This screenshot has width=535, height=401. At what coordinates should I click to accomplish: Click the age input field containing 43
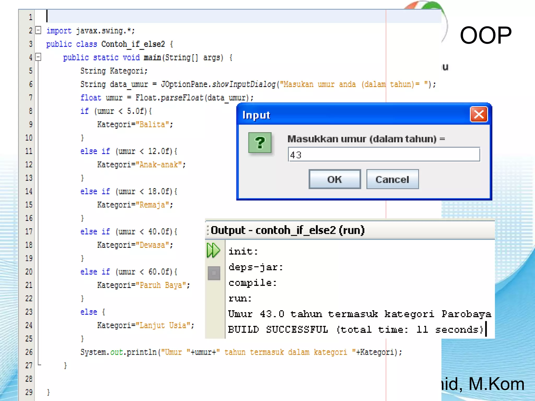[x=383, y=155]
